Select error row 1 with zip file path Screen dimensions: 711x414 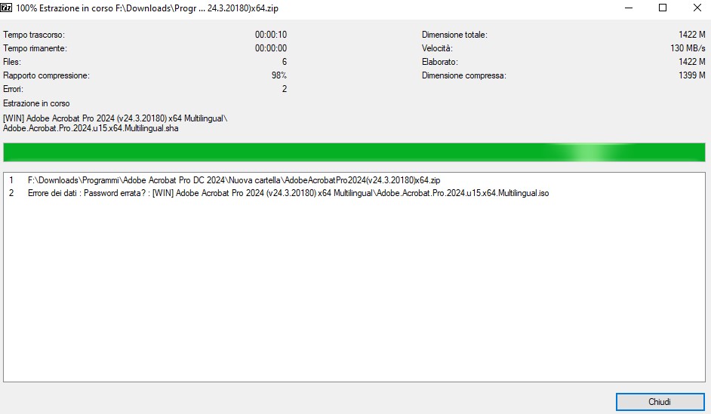354,180
